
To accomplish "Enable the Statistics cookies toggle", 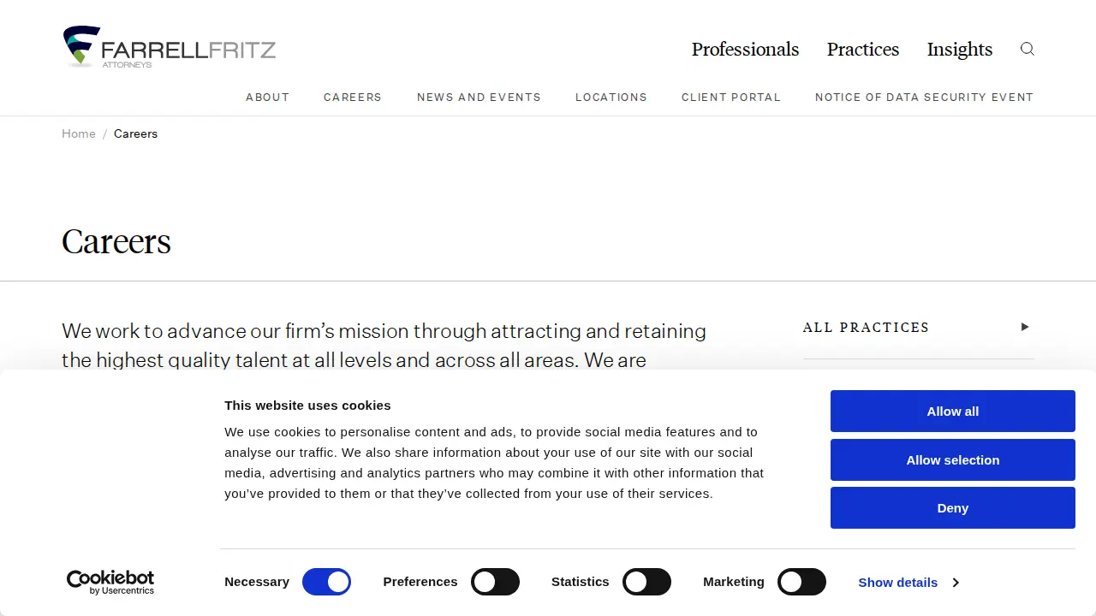I will click(x=646, y=582).
